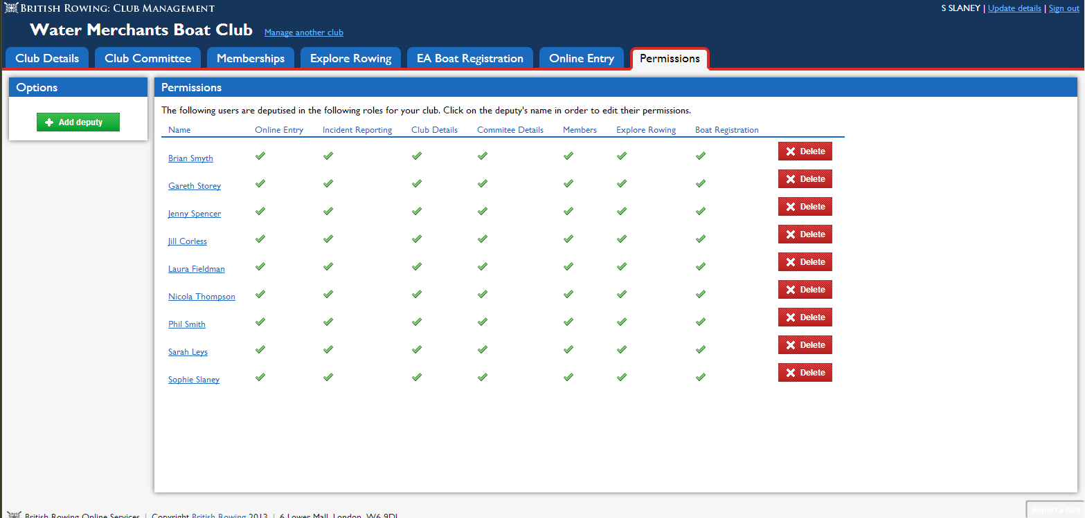Click Brian Smyth's Online Entry checkmark
Image resolution: width=1085 pixels, height=518 pixels.
260,156
